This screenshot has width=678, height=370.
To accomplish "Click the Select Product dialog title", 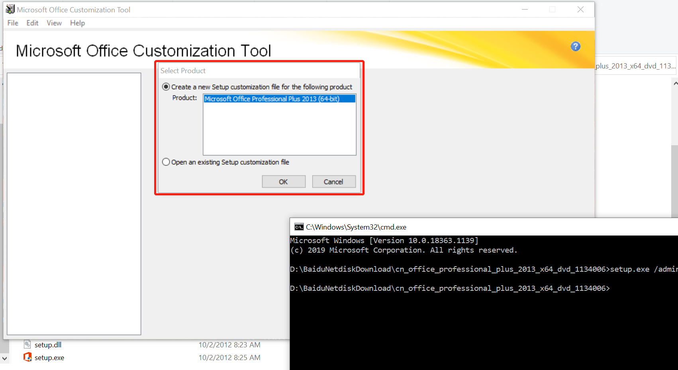I will tap(183, 70).
